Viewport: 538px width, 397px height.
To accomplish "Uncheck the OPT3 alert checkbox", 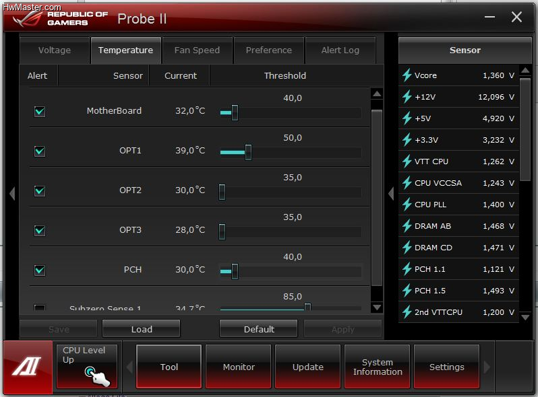I will pyautogui.click(x=40, y=231).
